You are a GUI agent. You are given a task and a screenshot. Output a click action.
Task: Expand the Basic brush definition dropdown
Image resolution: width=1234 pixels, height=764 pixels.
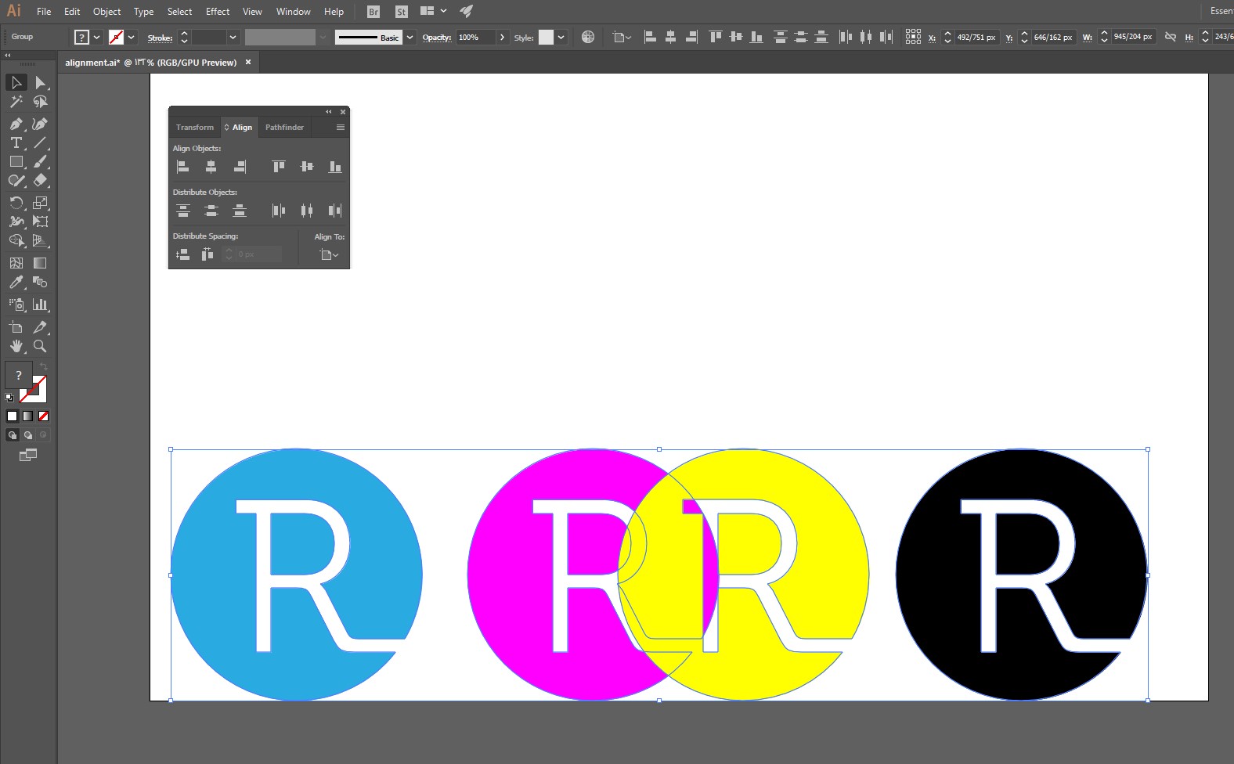pyautogui.click(x=410, y=38)
